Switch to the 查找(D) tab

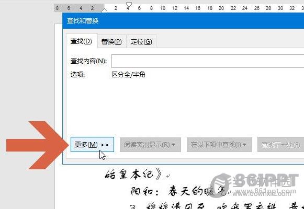click(x=82, y=41)
